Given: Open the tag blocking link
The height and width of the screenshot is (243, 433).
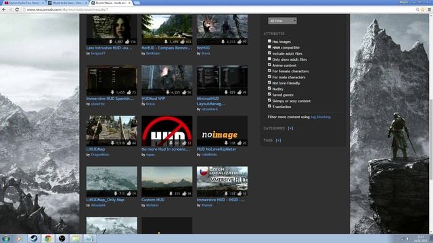Looking at the screenshot, I should [321, 117].
